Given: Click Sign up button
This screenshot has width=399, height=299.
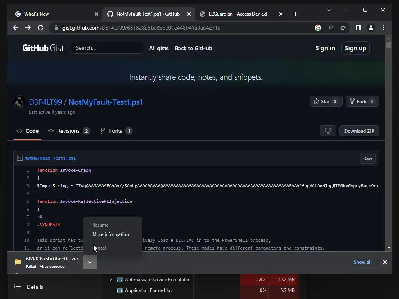Looking at the screenshot, I should coord(355,48).
